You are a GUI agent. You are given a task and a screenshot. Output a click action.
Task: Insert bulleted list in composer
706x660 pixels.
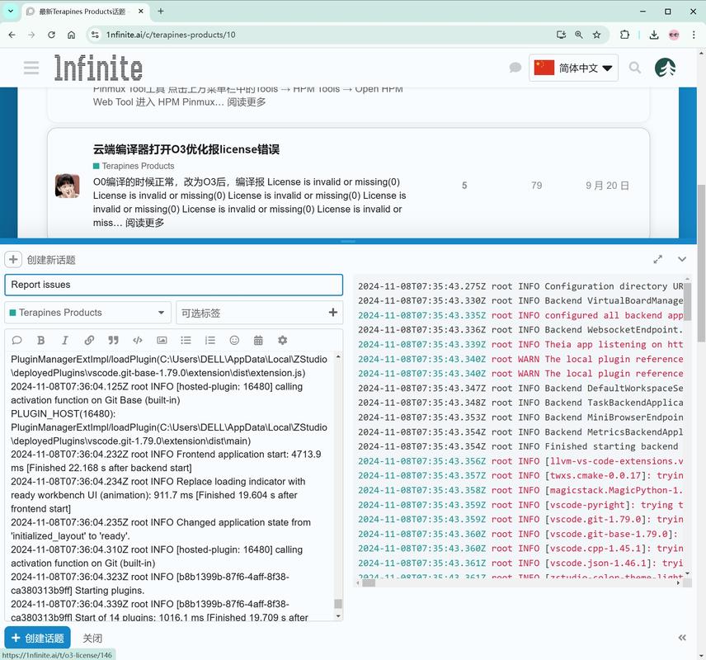pos(186,340)
